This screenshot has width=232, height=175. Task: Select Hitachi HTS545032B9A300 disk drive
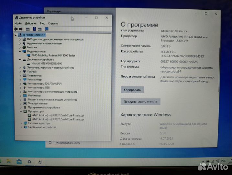click(x=47, y=64)
